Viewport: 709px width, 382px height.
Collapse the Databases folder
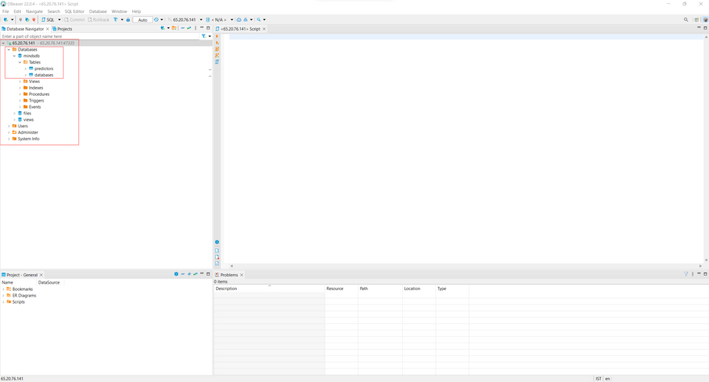tap(9, 49)
